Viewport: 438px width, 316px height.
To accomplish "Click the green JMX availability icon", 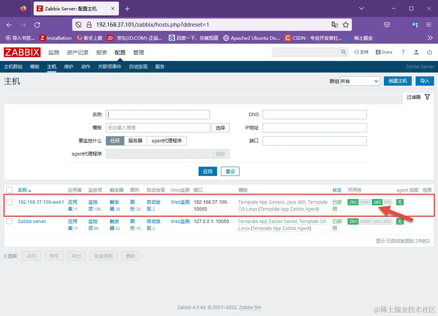I will pyautogui.click(x=377, y=201).
